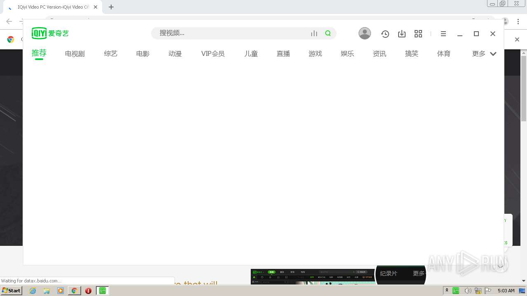Select the iQIYI taskbar button
This screenshot has width=527, height=296.
click(x=103, y=291)
